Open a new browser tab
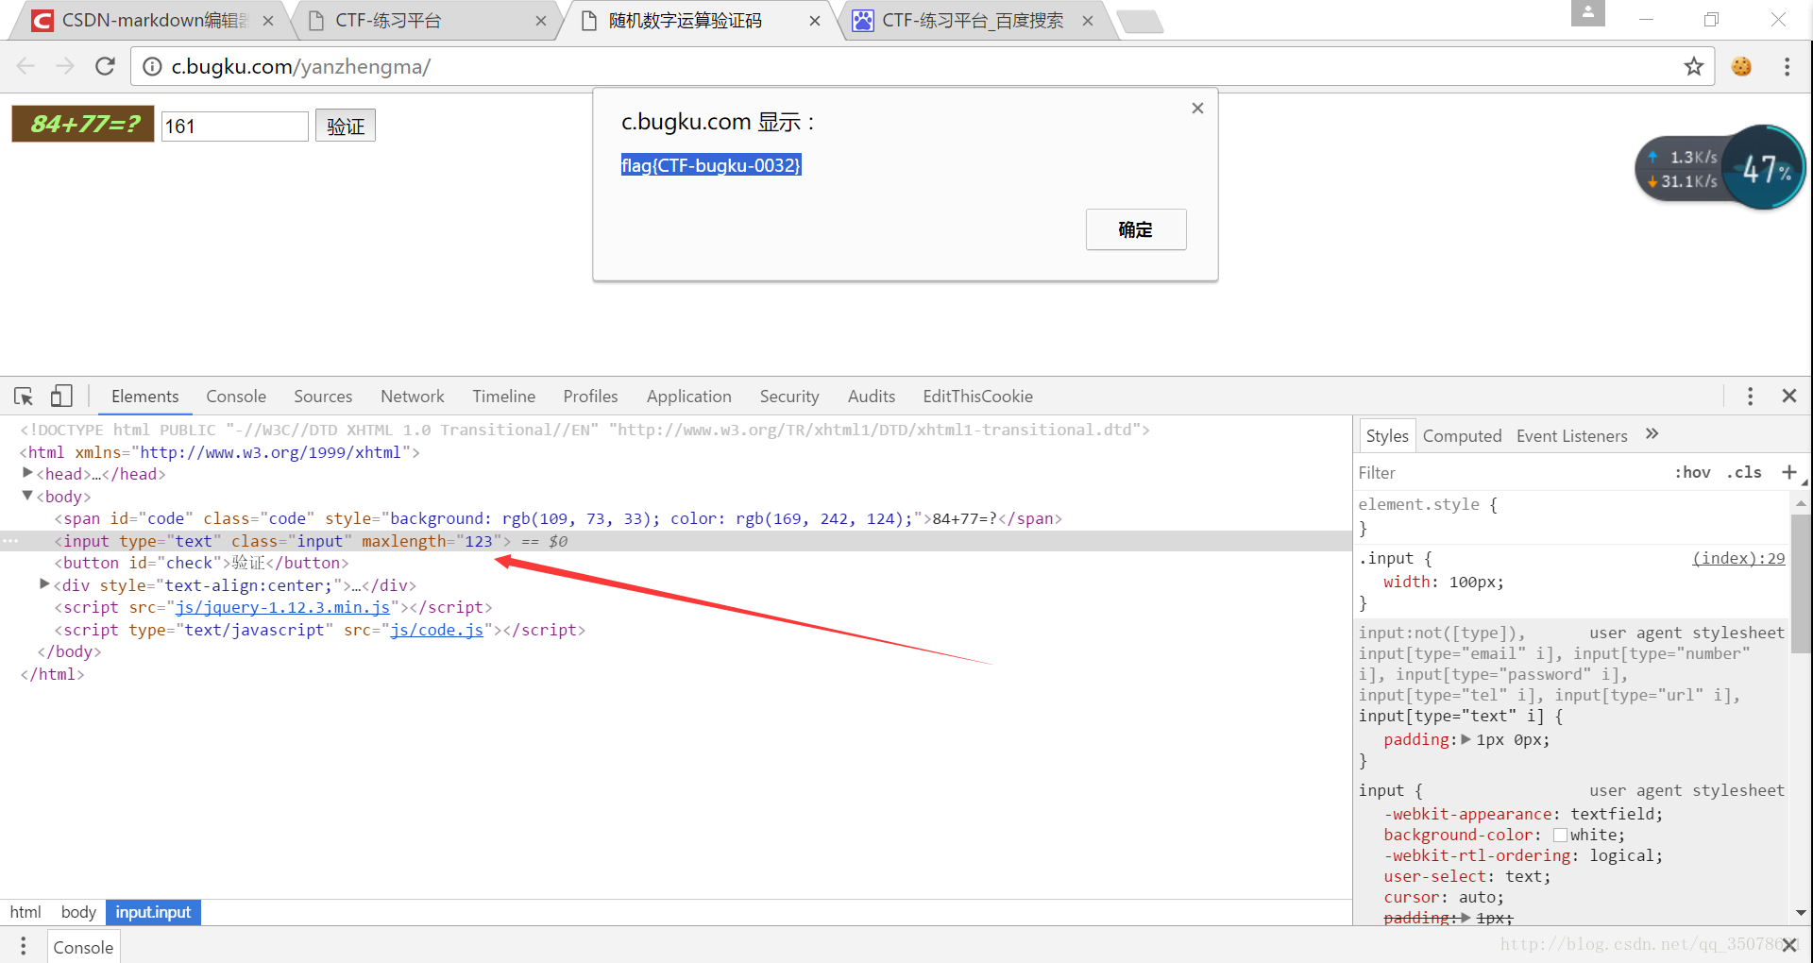 (1140, 21)
